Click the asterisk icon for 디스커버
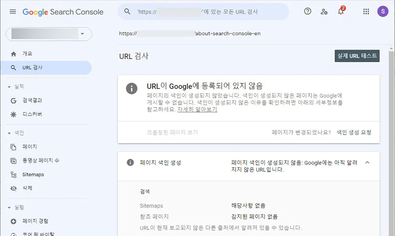395x236 pixels. pos(13,114)
